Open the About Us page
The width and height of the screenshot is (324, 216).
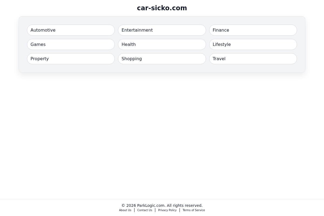[125, 210]
